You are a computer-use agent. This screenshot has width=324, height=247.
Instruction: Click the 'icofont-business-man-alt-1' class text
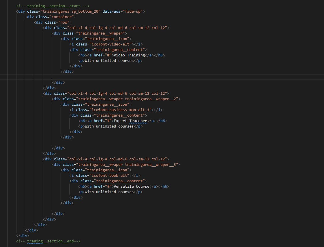click(121, 110)
